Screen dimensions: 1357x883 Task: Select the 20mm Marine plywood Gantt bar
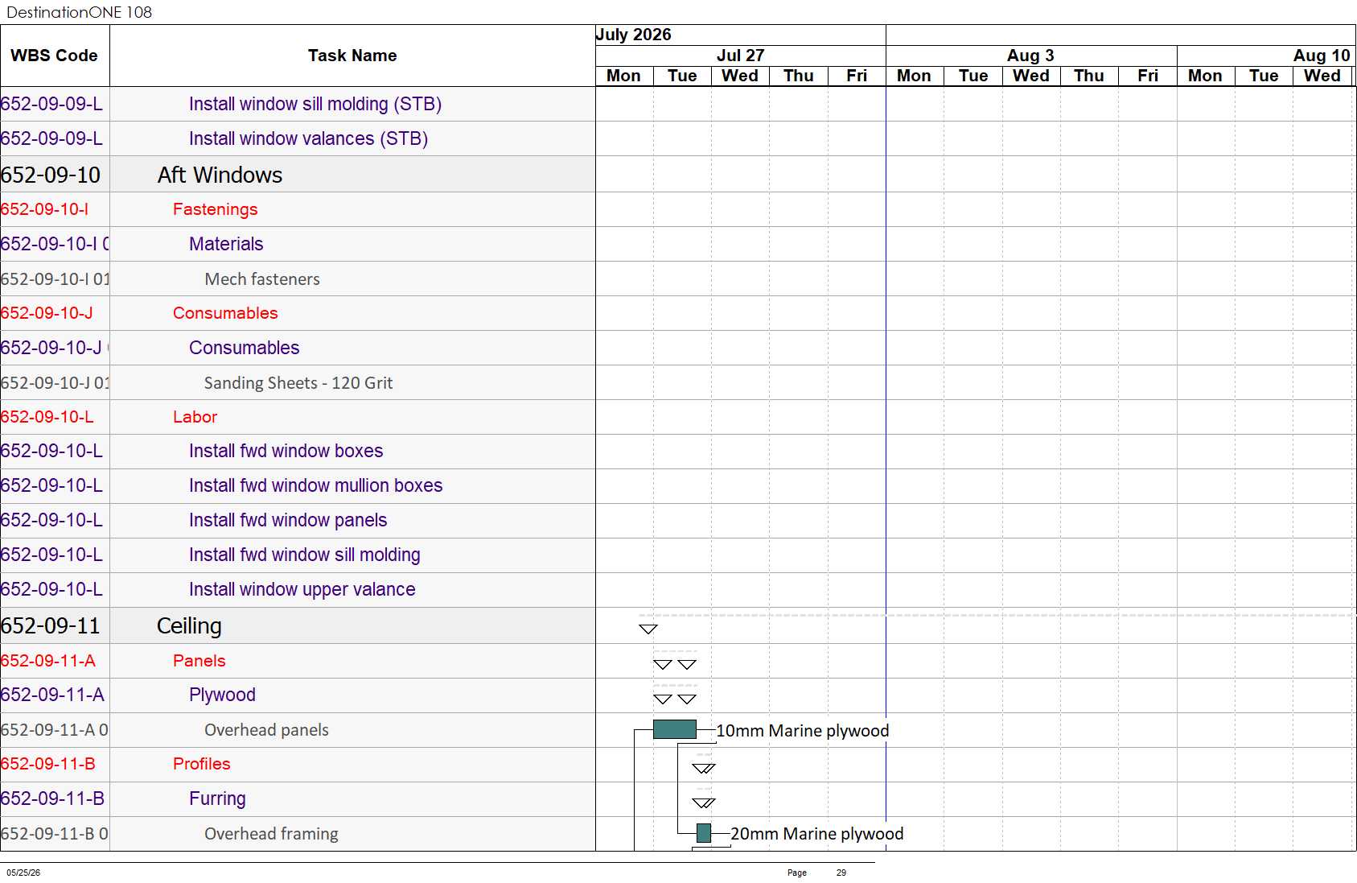coord(704,833)
